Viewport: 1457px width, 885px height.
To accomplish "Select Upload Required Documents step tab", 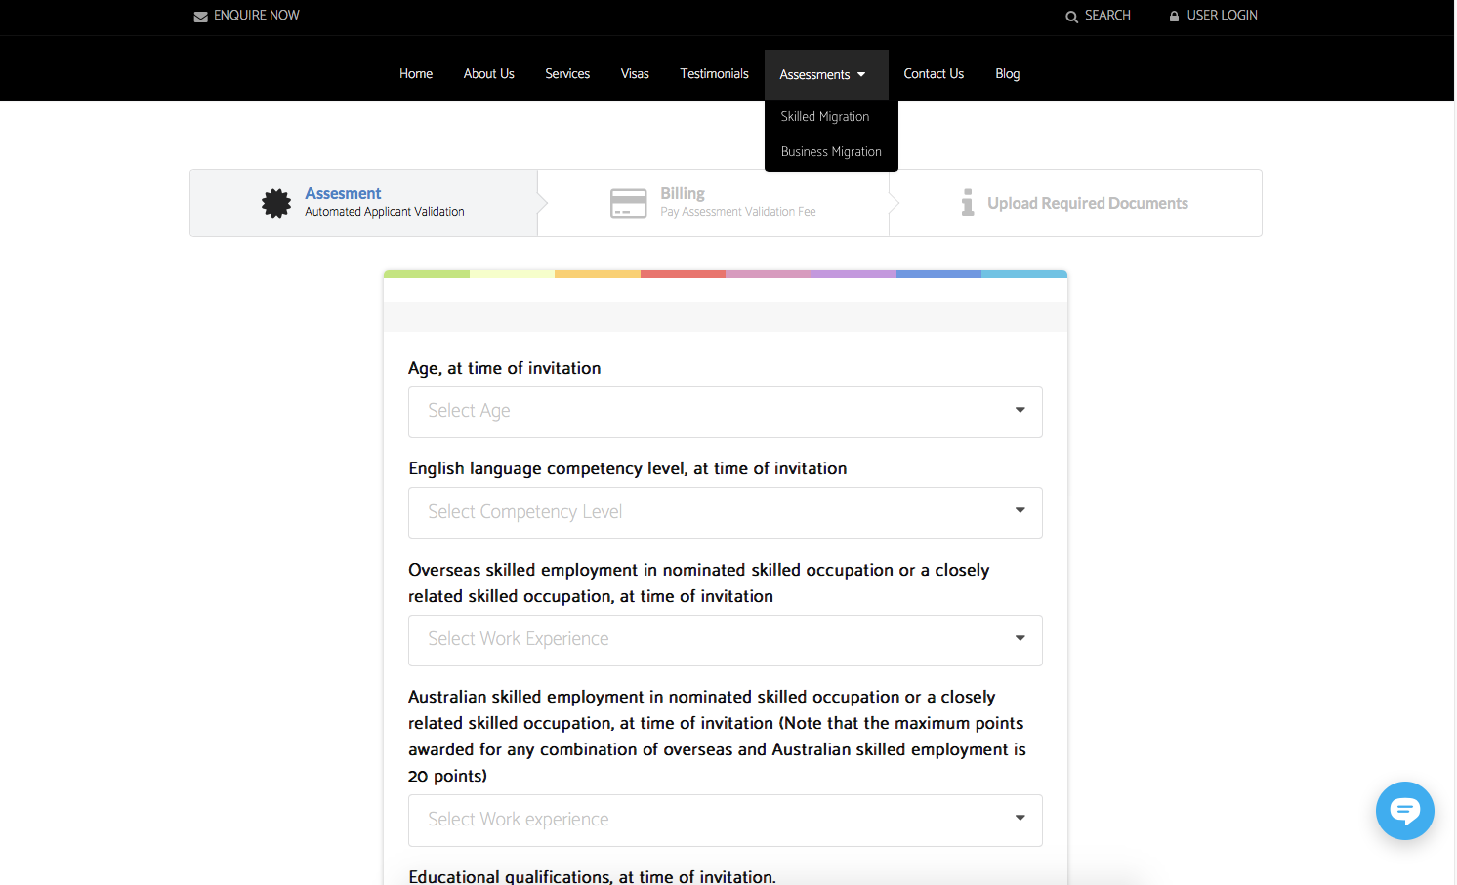I will (x=1075, y=203).
